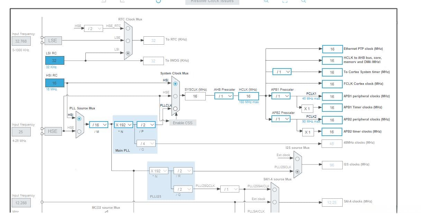
Task: Click the Cortex System timer output value box
Action: tap(332, 72)
